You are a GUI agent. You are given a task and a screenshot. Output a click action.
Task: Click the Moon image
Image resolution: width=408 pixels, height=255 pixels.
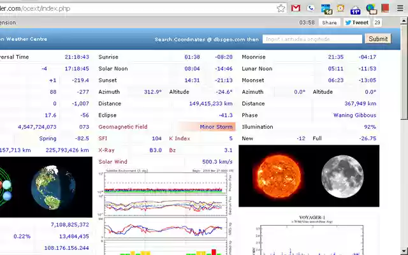(x=342, y=176)
